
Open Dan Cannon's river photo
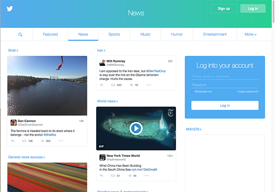click(47, 85)
